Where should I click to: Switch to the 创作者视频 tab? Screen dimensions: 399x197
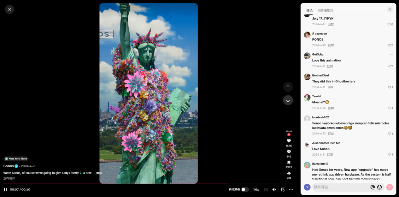325,10
